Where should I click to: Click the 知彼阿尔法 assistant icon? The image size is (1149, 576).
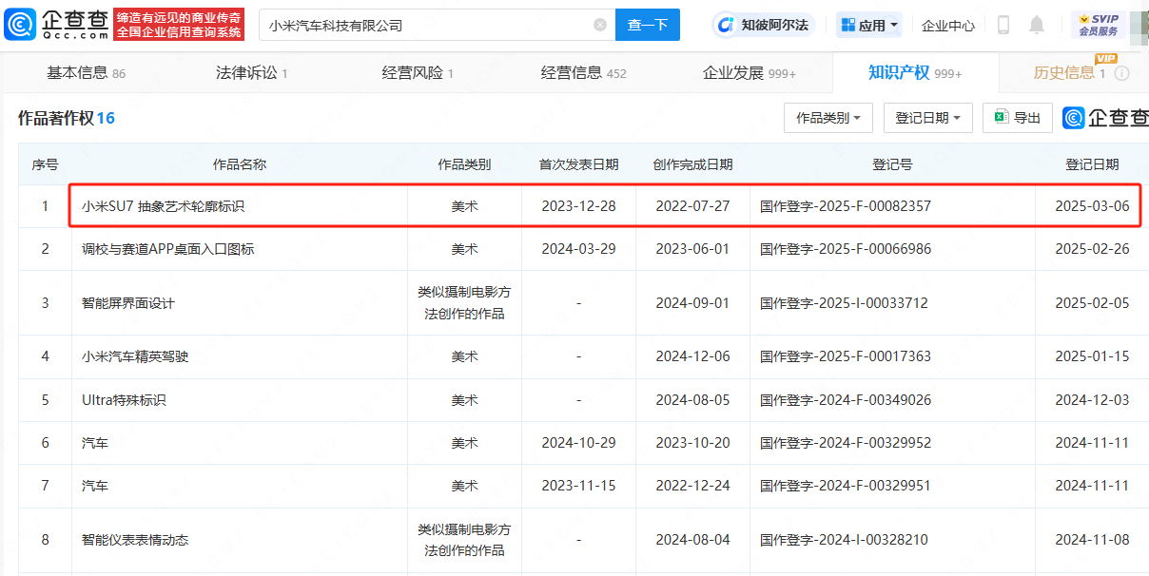click(726, 25)
